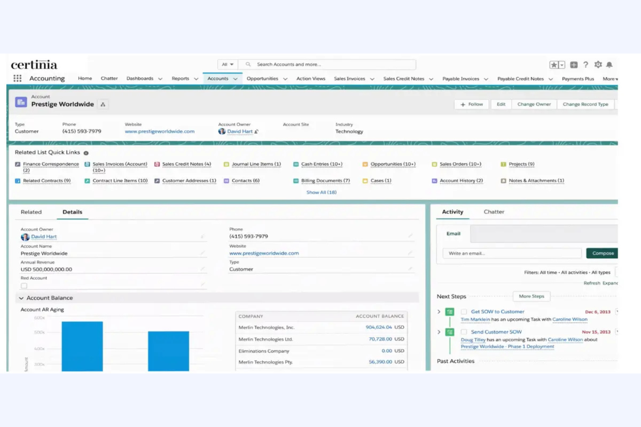Click the Journal Line Items icon
This screenshot has height=427, width=641.
(x=226, y=164)
